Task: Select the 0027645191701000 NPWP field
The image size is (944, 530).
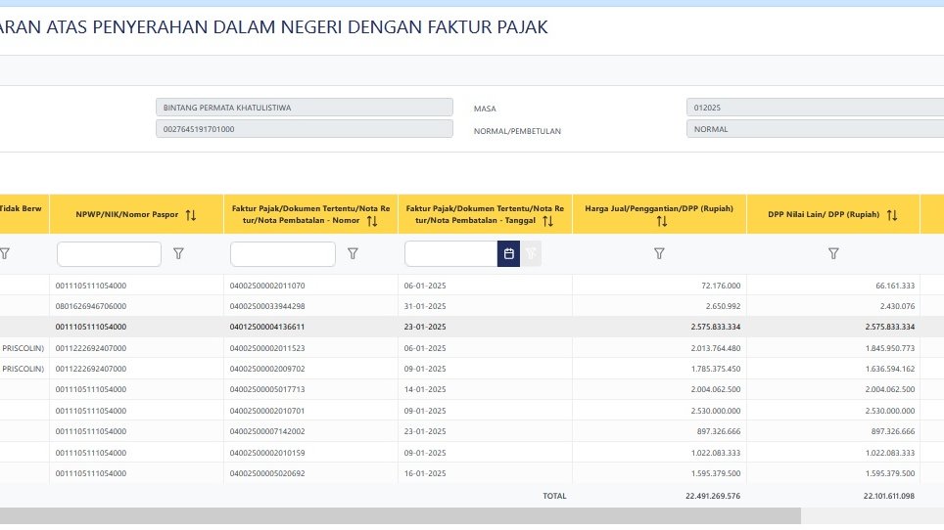Action: tap(304, 129)
